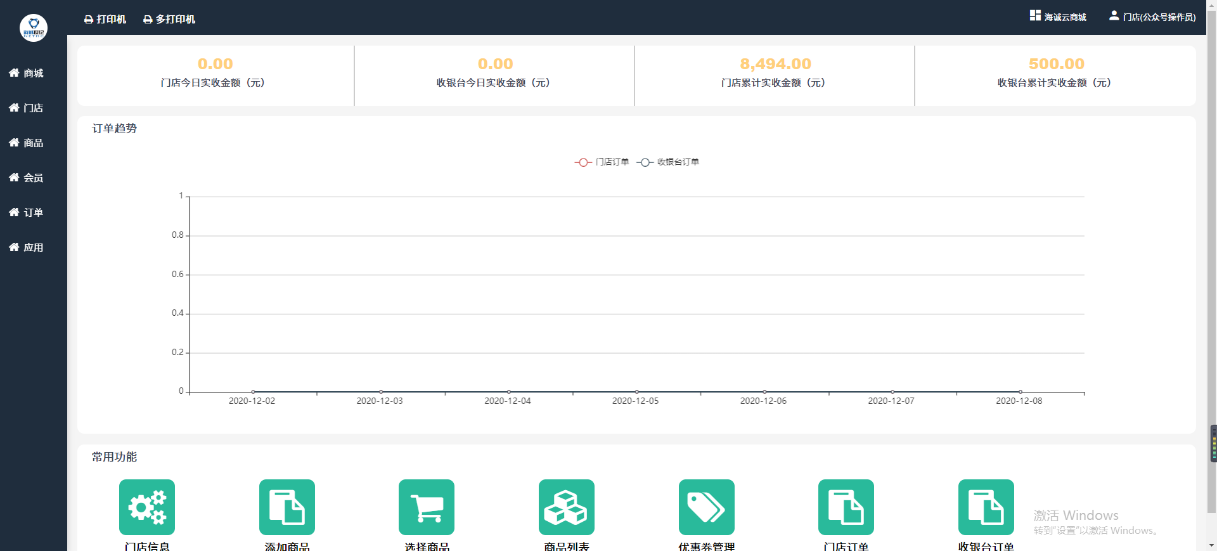Click the 订单趋势 section heading
The width and height of the screenshot is (1217, 551).
coord(114,129)
